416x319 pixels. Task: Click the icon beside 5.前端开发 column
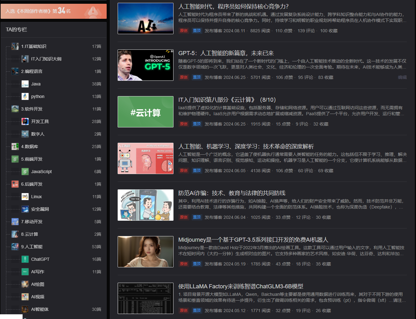pyautogui.click(x=15, y=159)
